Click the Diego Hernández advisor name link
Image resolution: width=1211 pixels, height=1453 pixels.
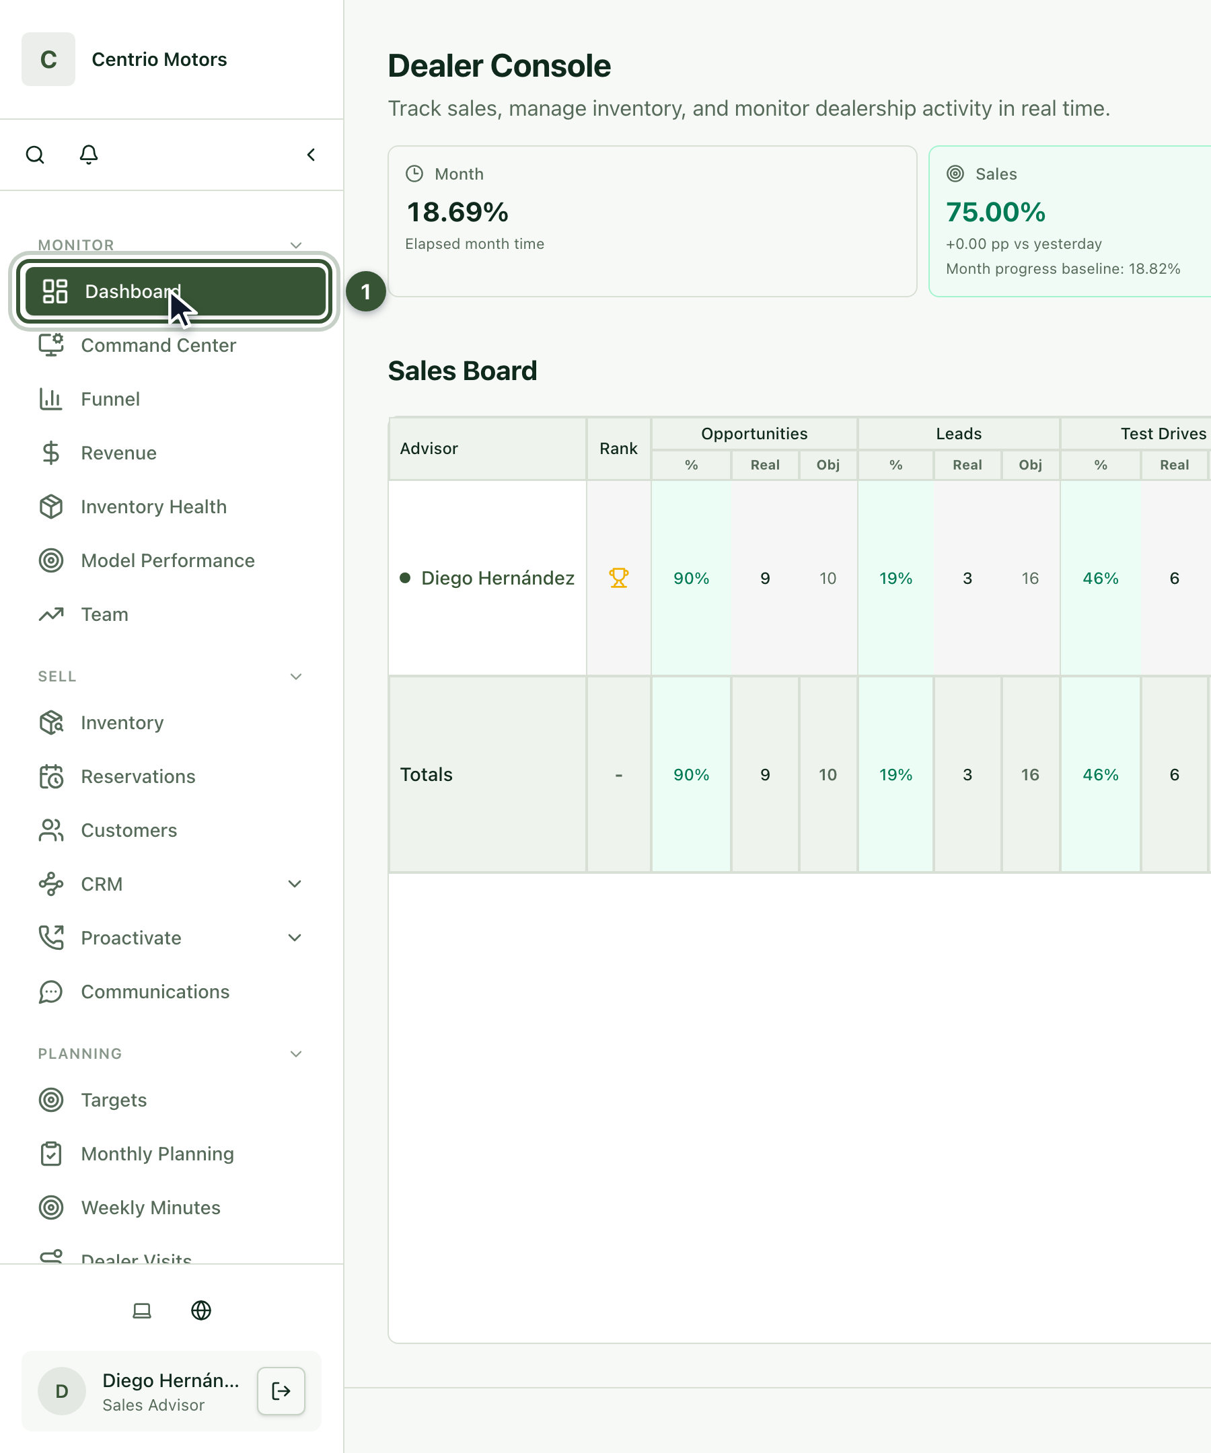(498, 578)
